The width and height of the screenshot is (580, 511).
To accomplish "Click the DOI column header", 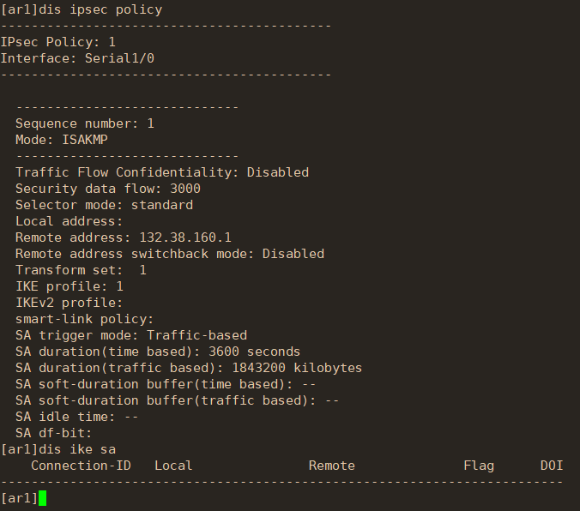I will tap(552, 466).
